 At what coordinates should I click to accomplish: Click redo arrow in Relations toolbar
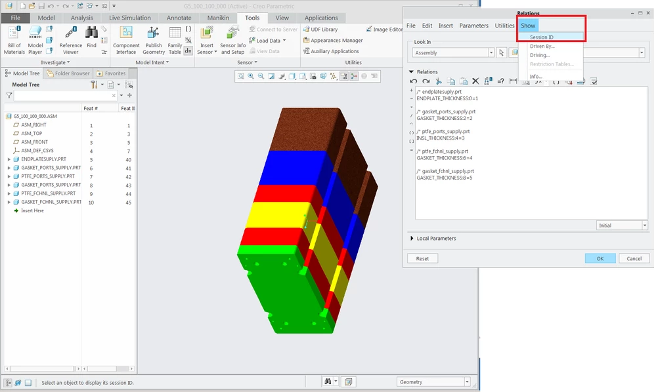point(426,81)
